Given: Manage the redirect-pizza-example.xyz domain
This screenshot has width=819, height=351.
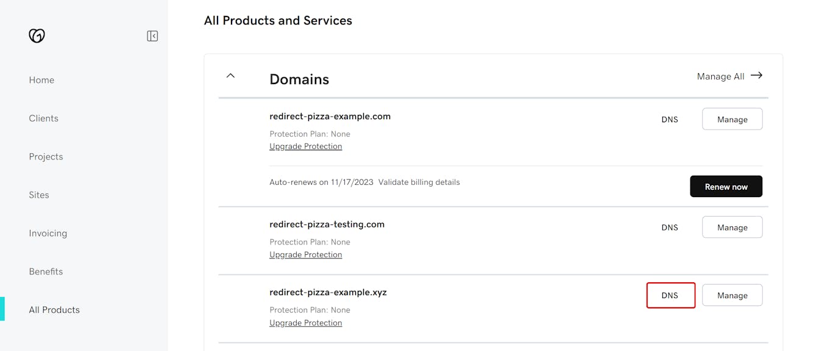Looking at the screenshot, I should click(732, 295).
